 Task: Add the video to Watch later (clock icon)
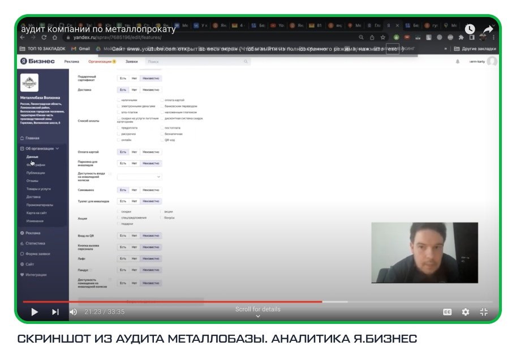(x=470, y=29)
